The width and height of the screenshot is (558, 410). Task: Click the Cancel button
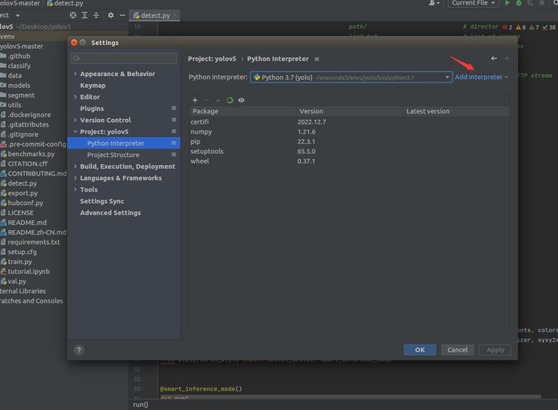click(x=457, y=350)
